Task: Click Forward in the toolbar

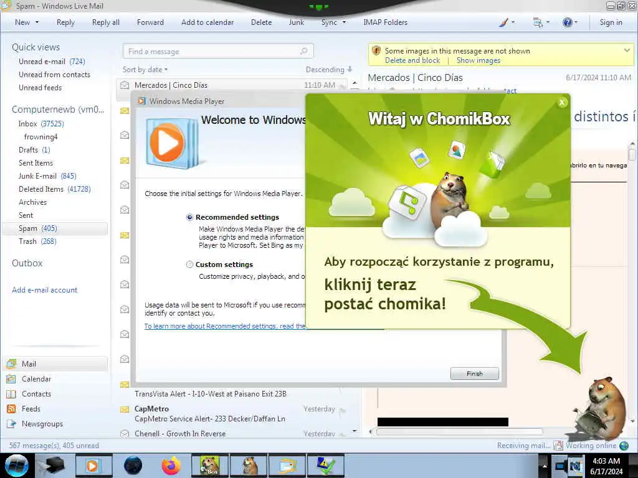Action: click(x=150, y=22)
